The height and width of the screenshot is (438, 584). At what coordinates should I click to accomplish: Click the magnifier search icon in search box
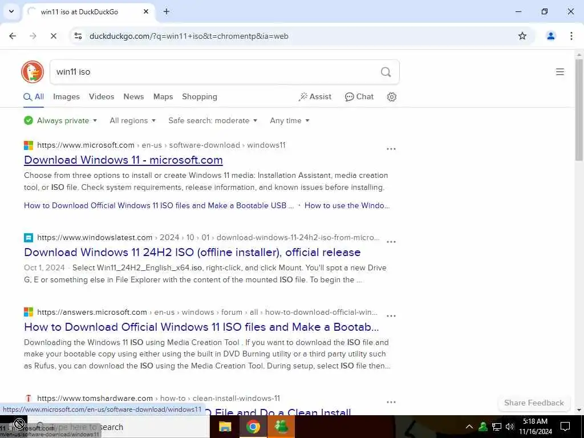(x=386, y=72)
